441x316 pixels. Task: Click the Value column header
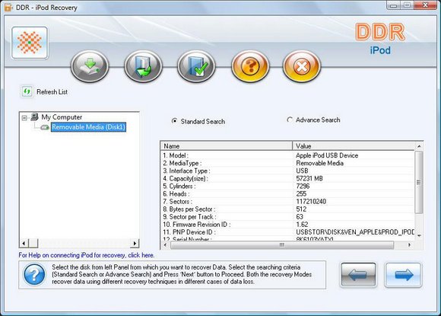(x=354, y=146)
